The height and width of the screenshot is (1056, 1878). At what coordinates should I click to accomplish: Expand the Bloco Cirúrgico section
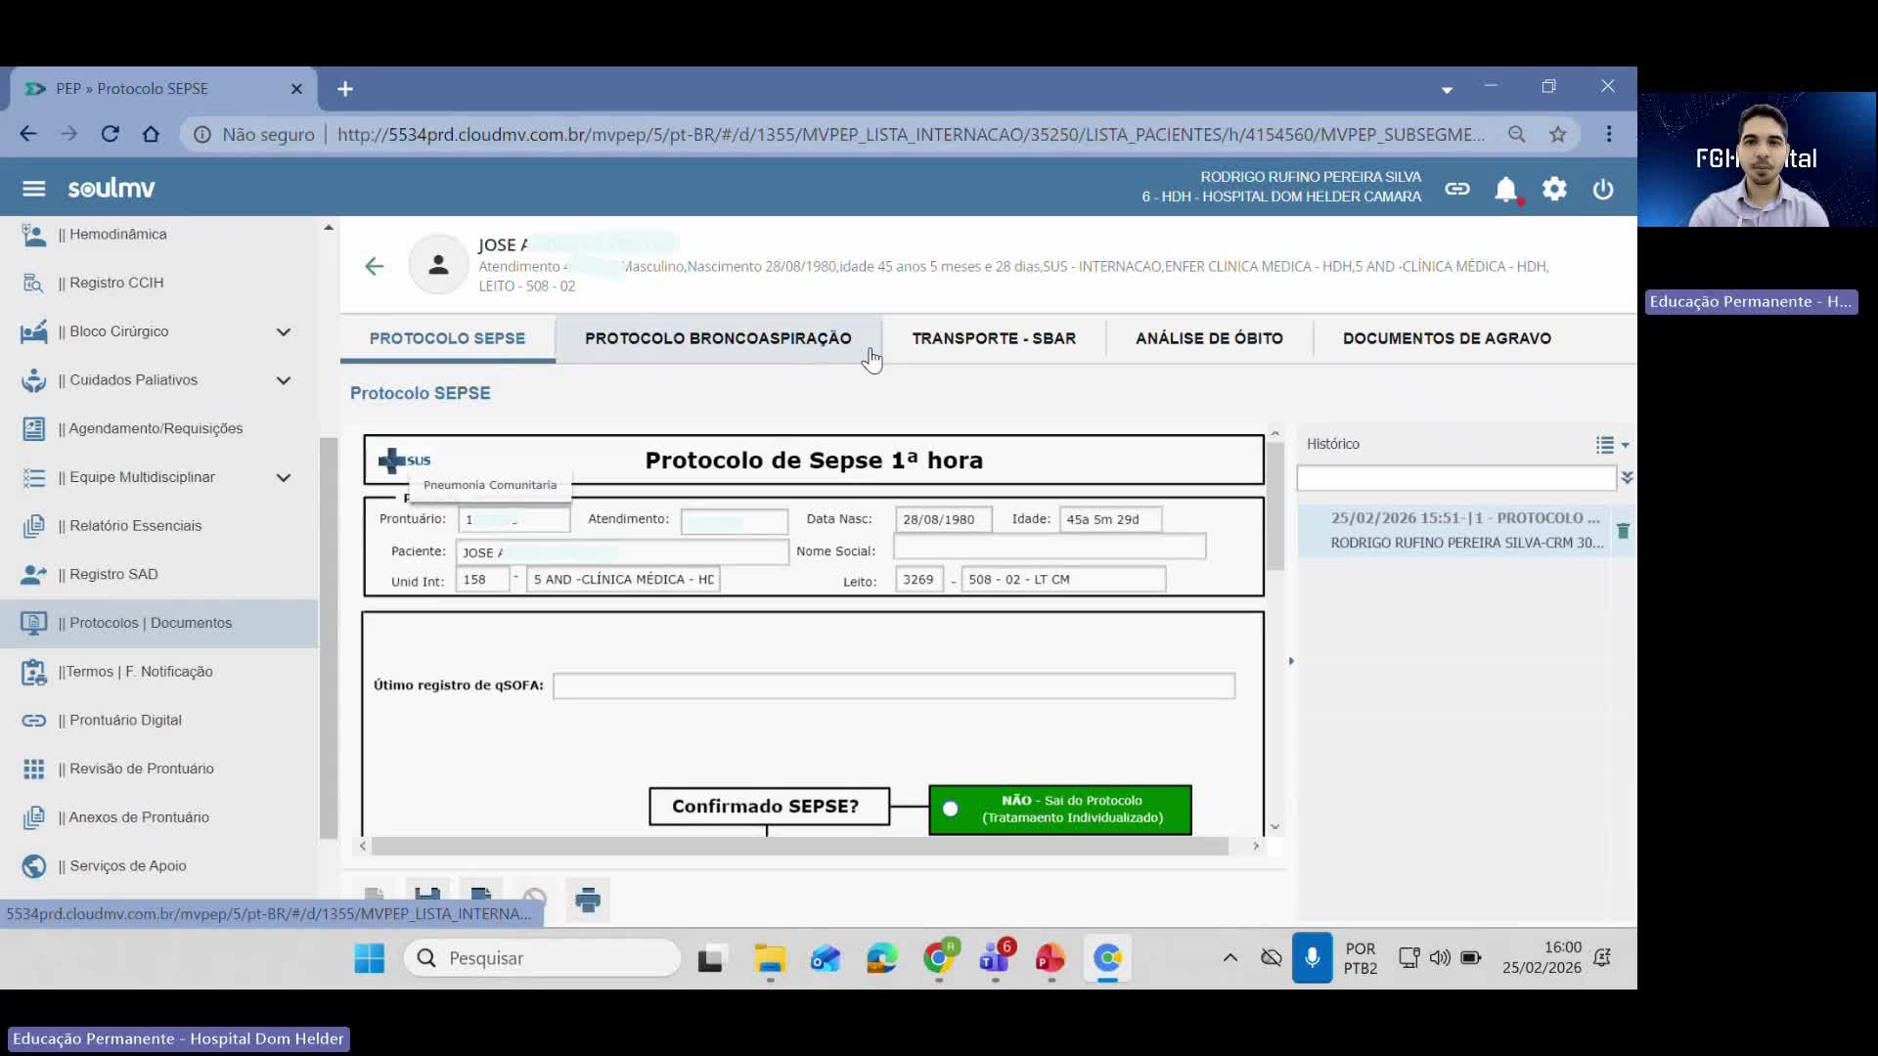coord(284,331)
